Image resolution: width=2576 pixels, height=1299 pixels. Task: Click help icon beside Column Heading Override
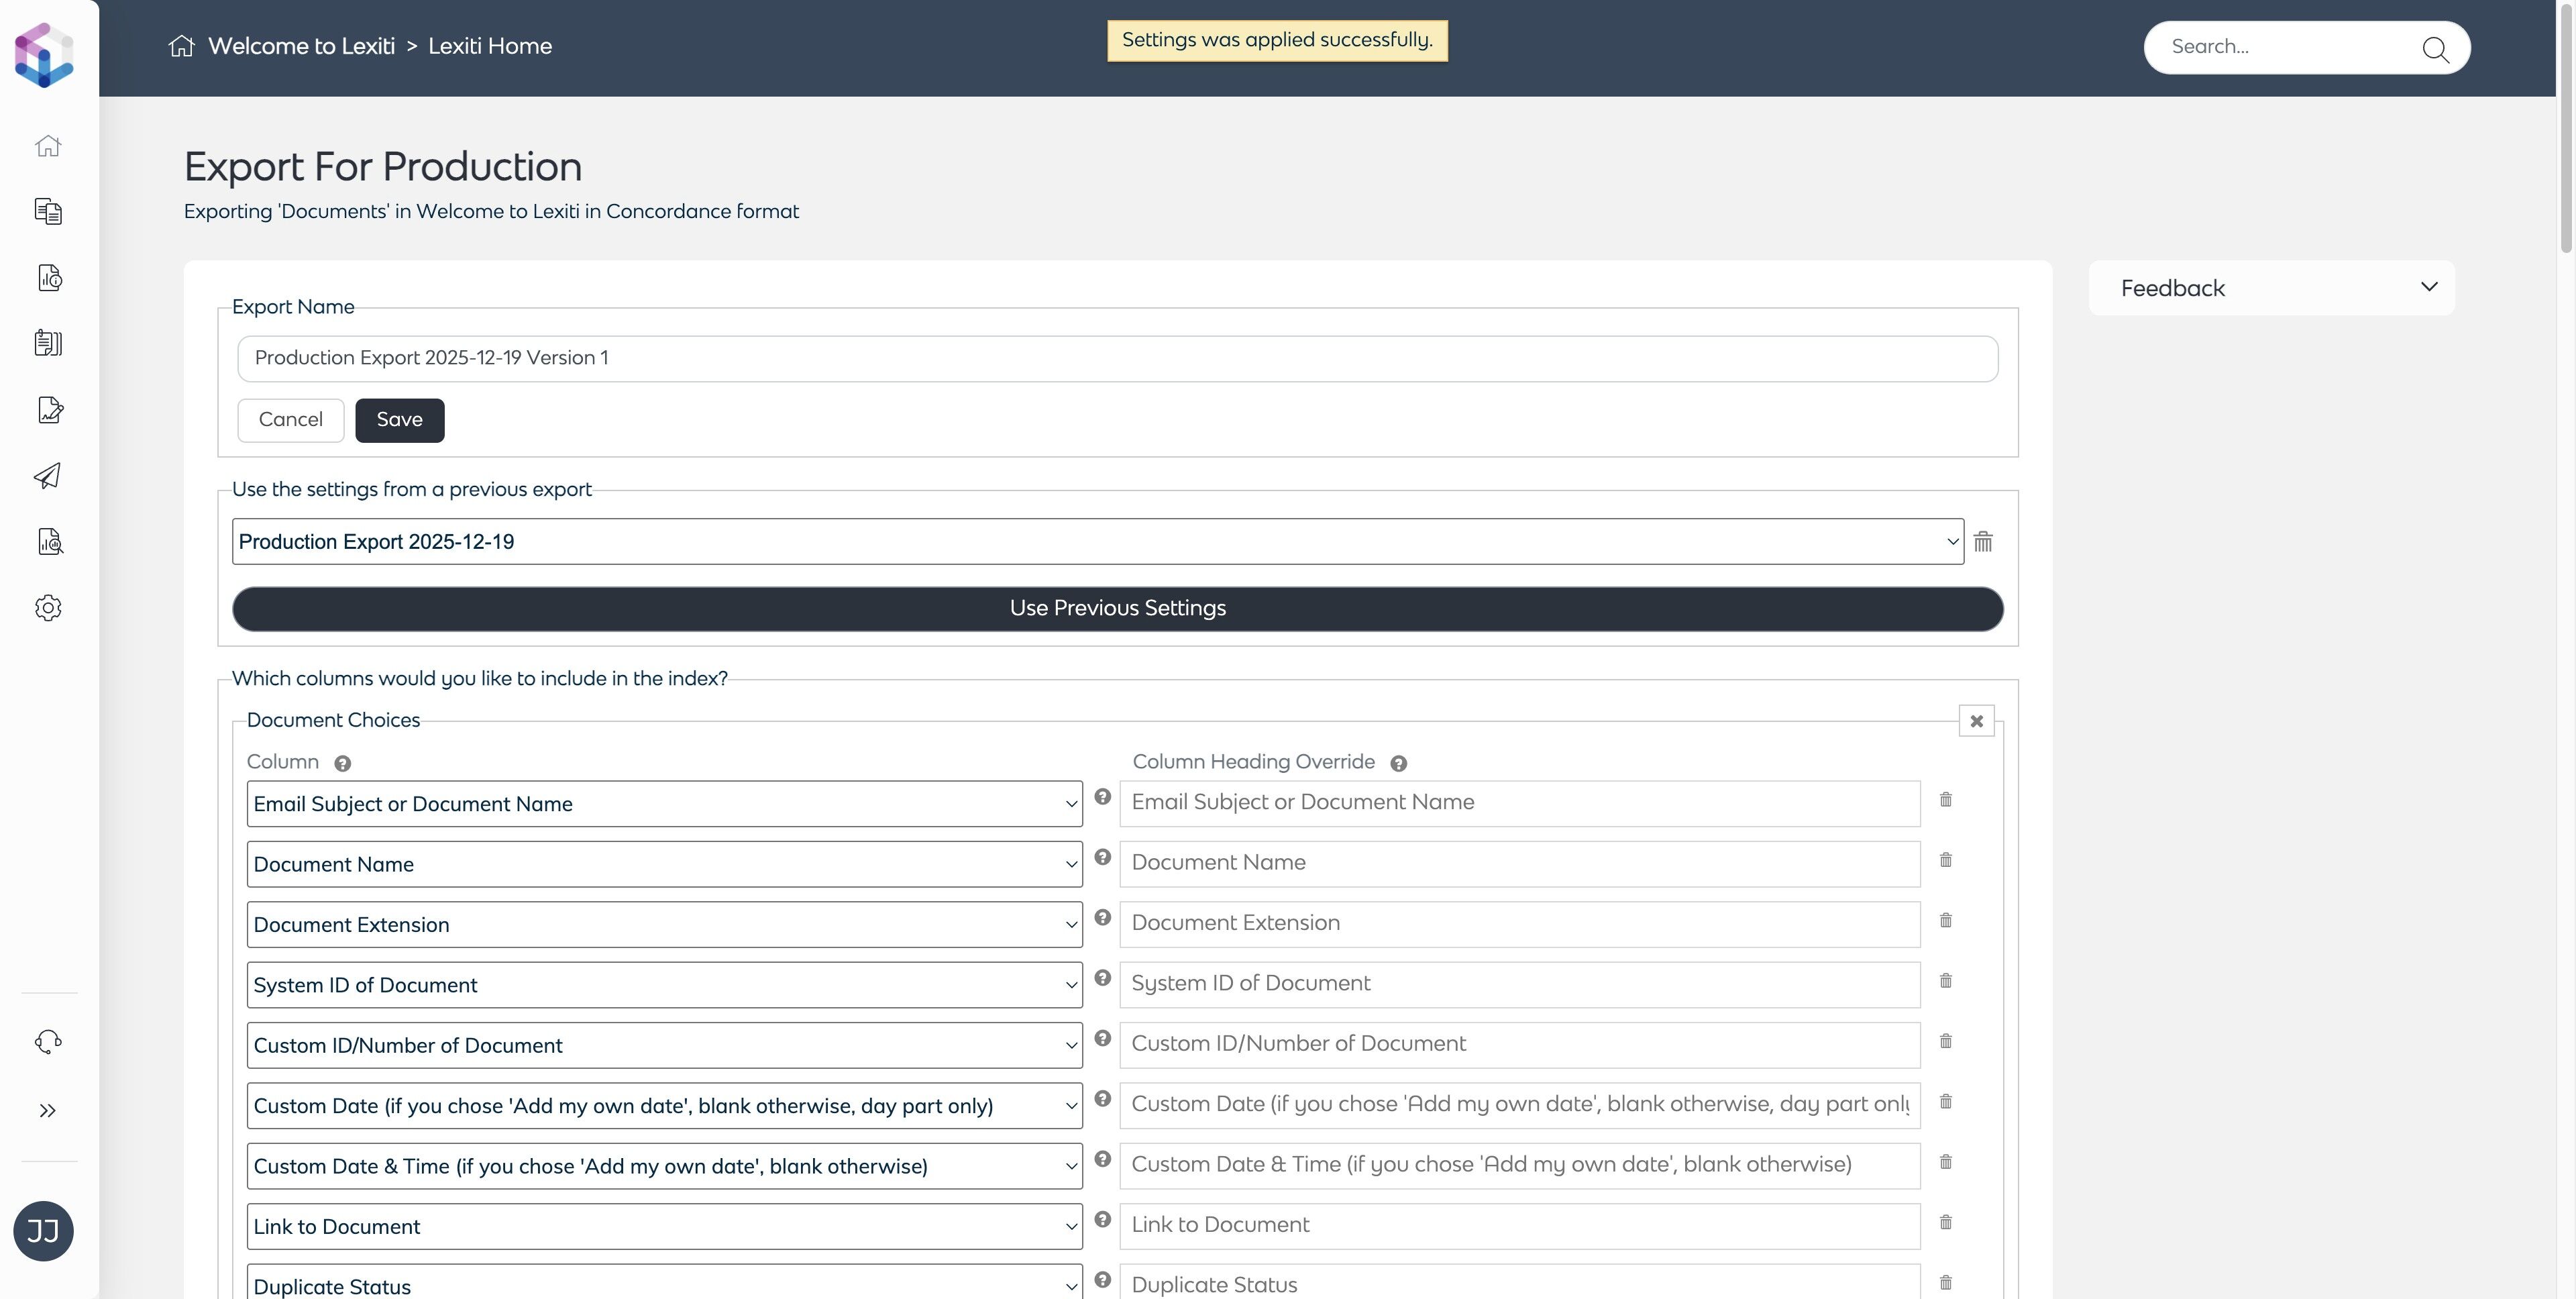pyautogui.click(x=1398, y=764)
